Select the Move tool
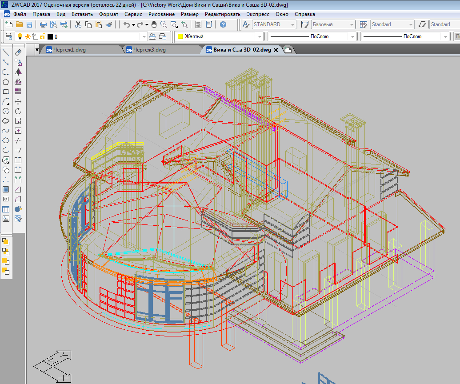The width and height of the screenshot is (460, 384). coord(18,101)
